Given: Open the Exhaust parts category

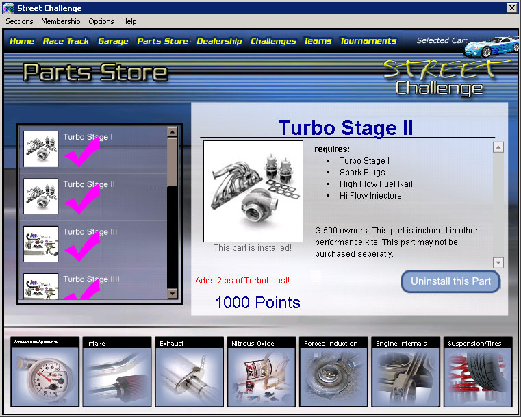Looking at the screenshot, I should click(x=189, y=372).
